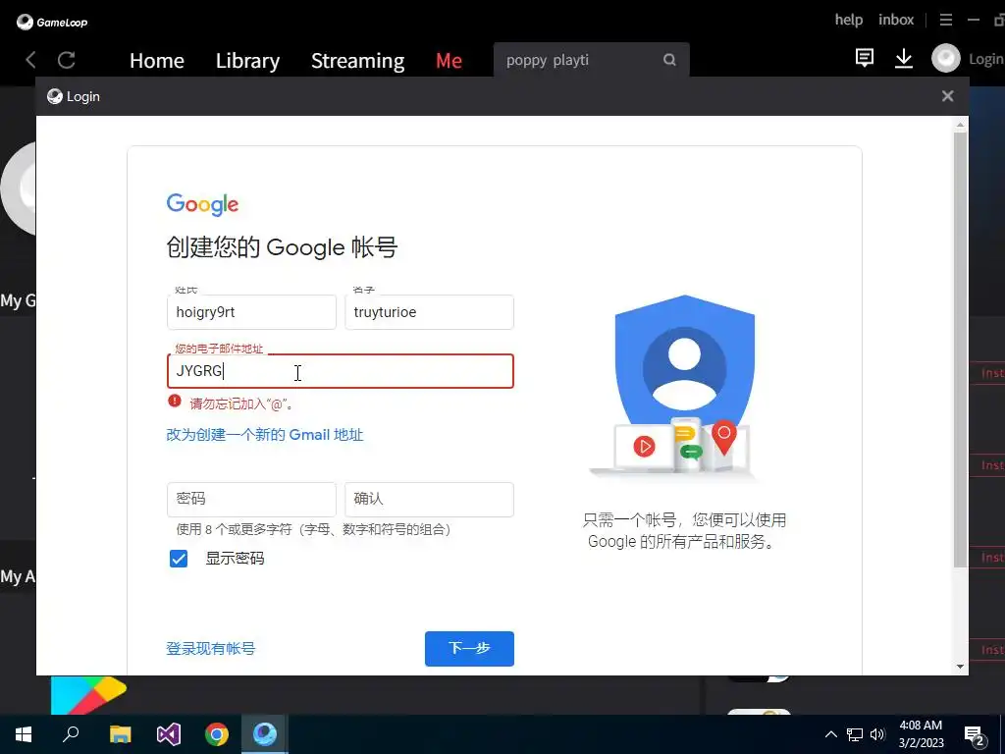Click the 密码 password field

(x=251, y=500)
